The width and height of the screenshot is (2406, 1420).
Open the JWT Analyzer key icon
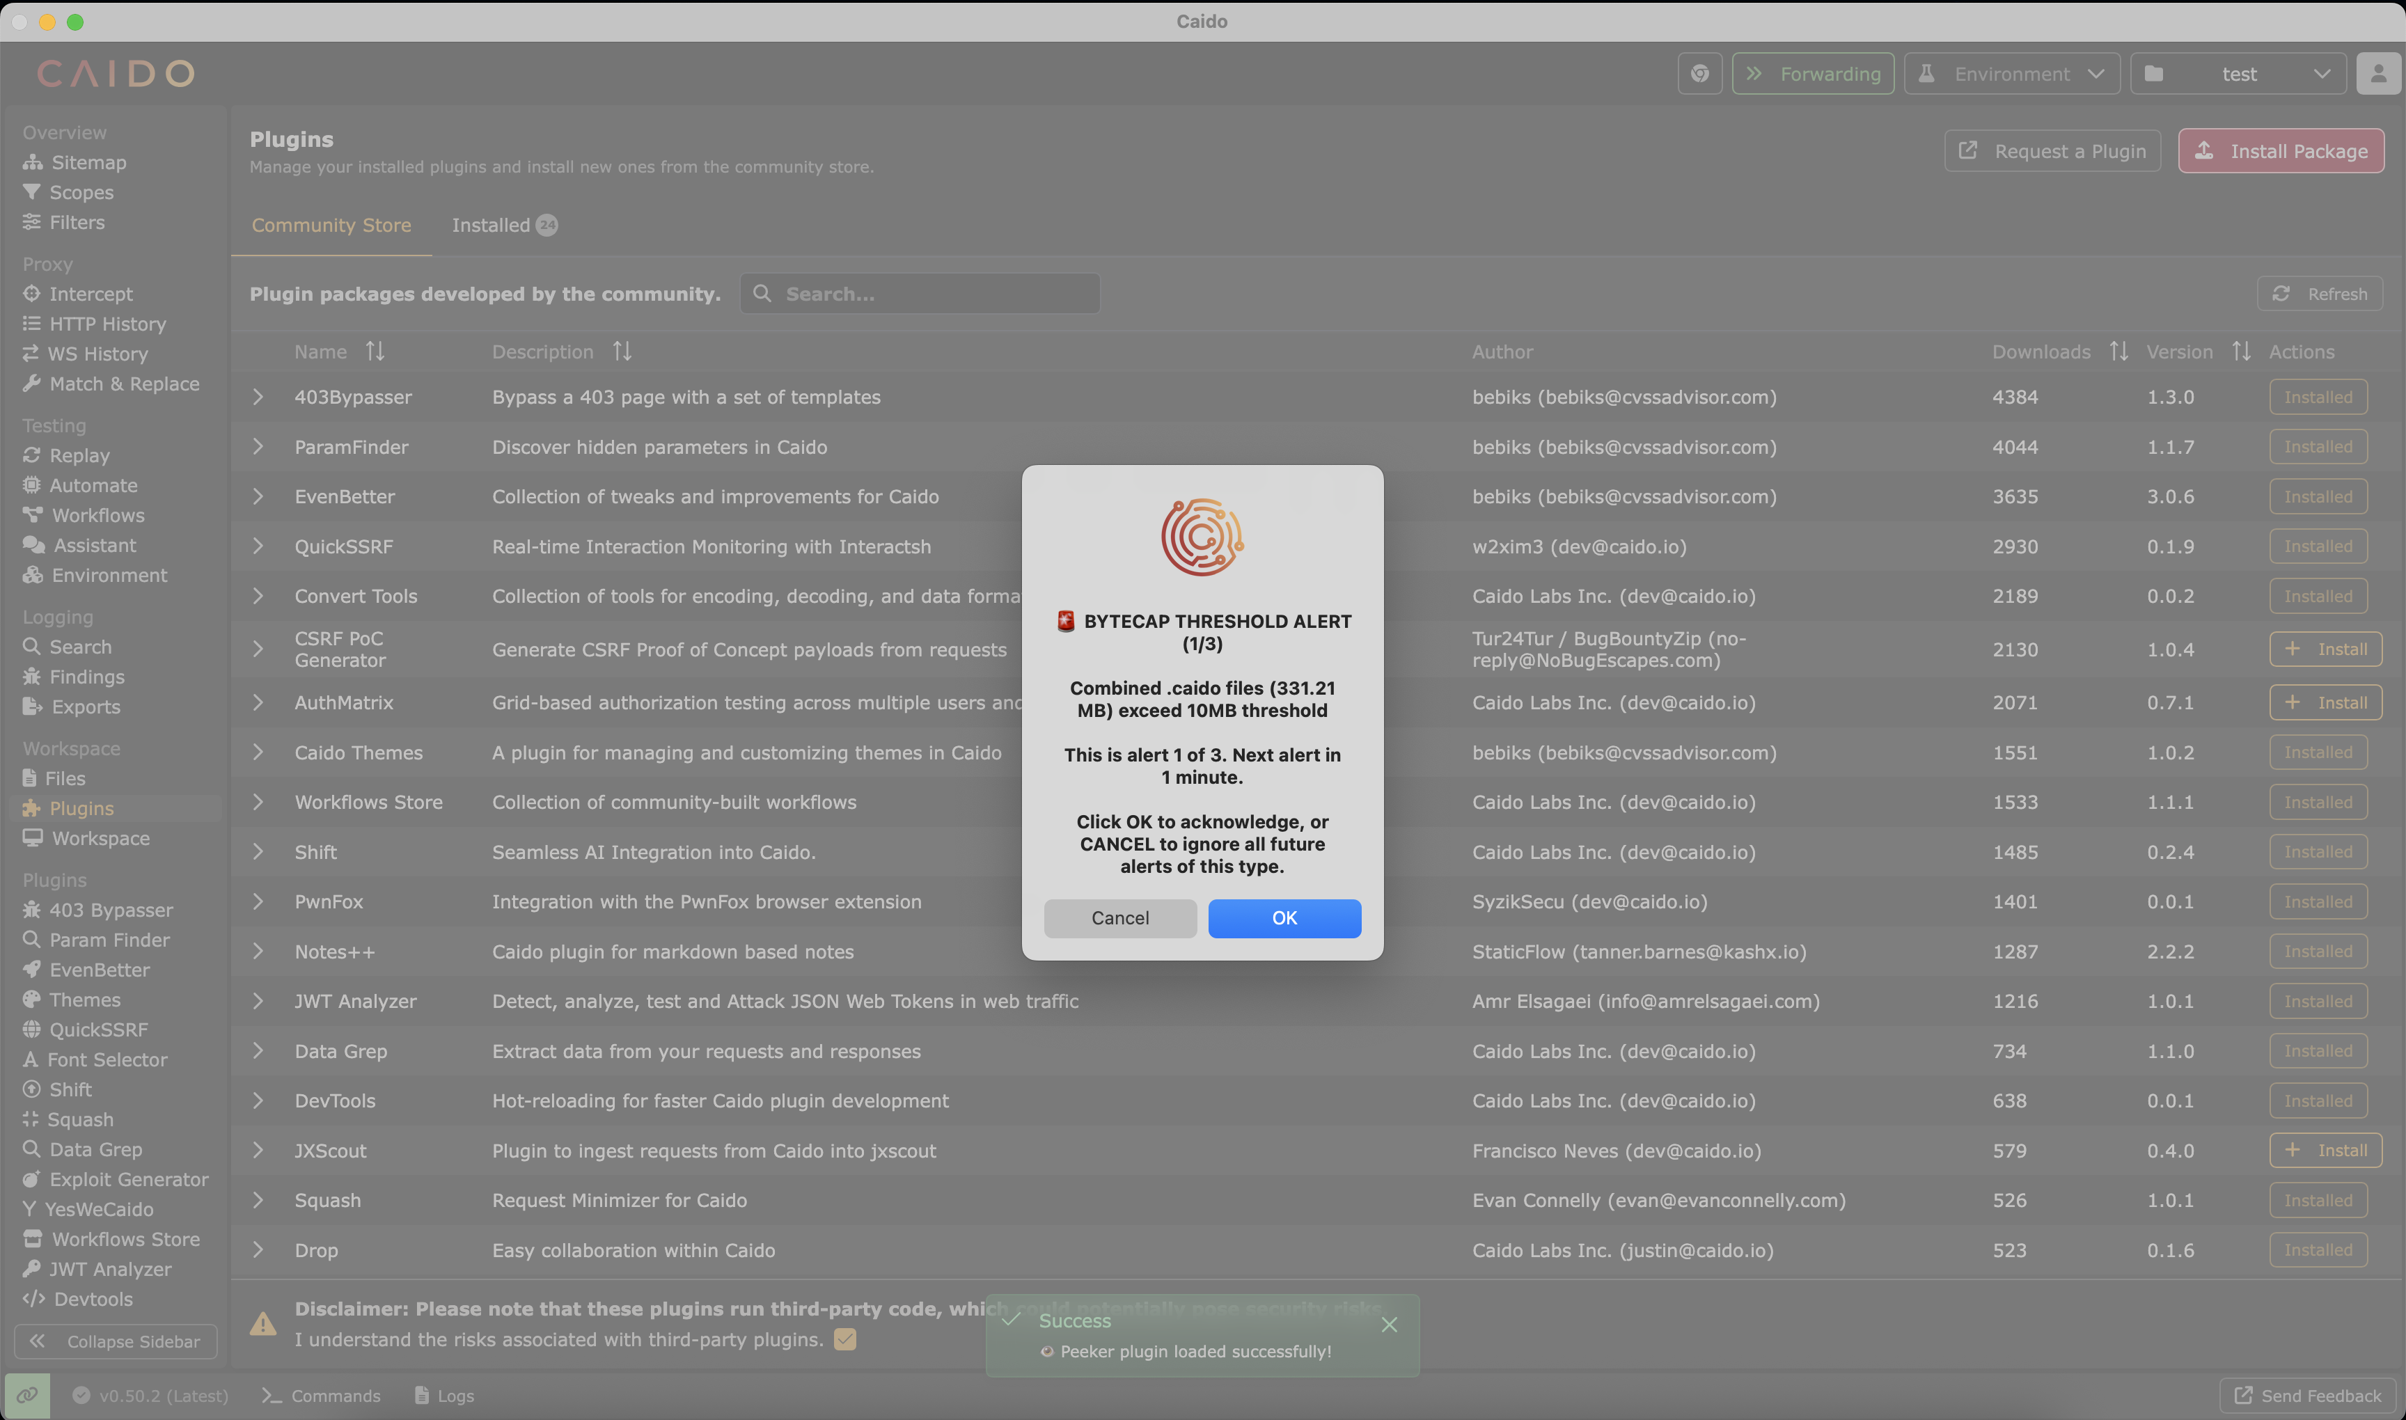click(31, 1269)
